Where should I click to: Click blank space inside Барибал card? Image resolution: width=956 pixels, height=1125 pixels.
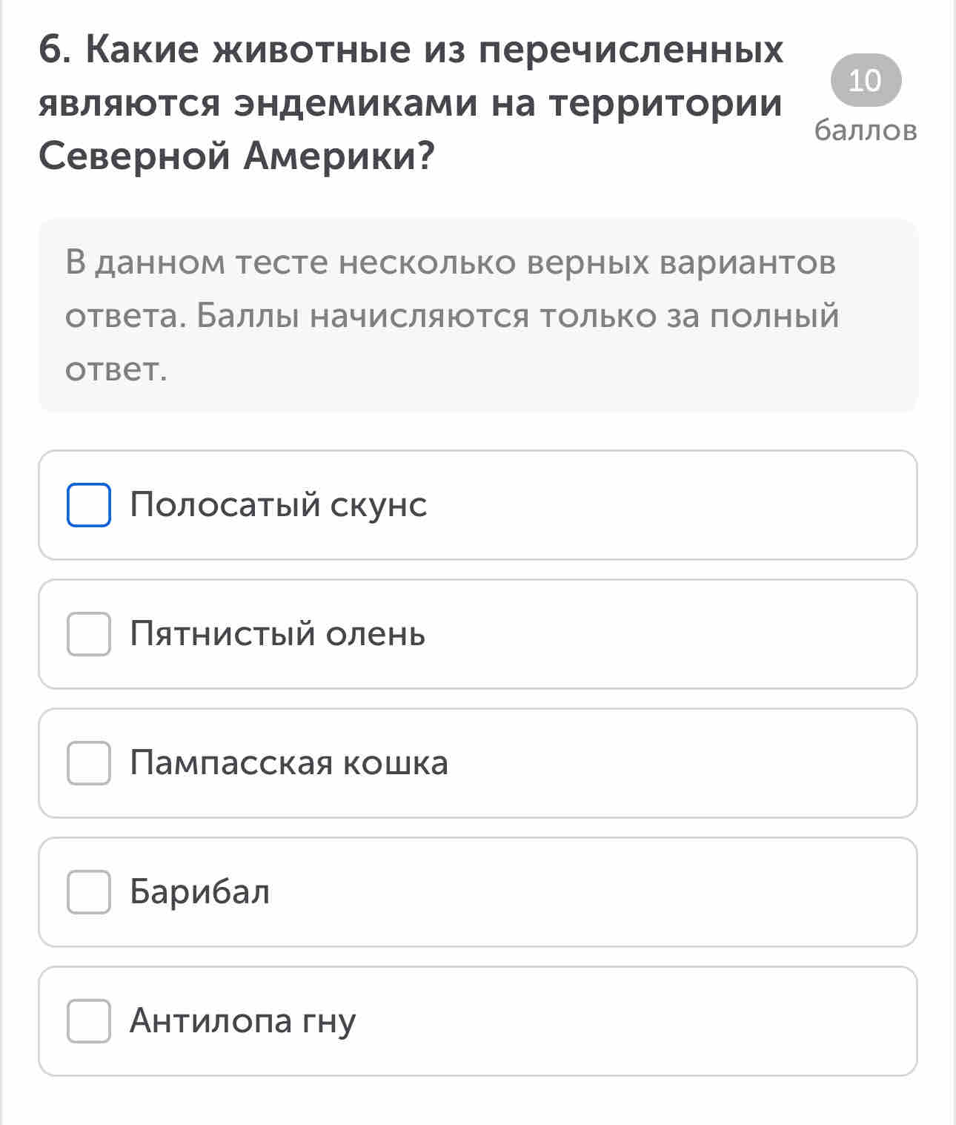pos(593,892)
